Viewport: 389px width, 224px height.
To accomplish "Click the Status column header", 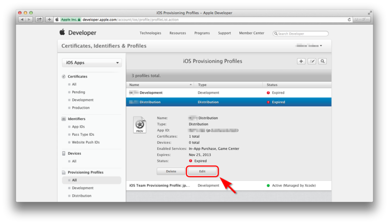I will click(x=297, y=85).
